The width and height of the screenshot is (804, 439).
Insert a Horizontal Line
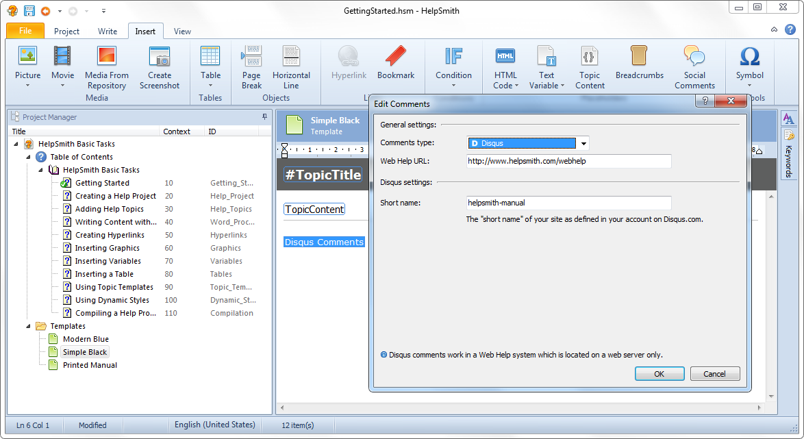[x=291, y=66]
